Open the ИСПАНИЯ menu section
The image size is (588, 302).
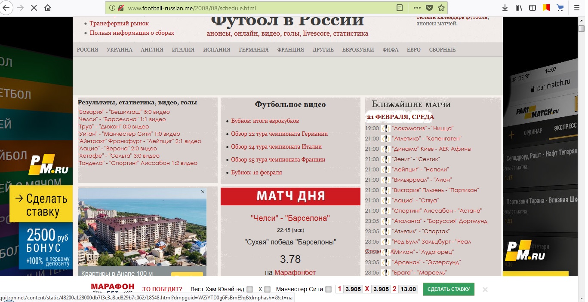(x=217, y=50)
